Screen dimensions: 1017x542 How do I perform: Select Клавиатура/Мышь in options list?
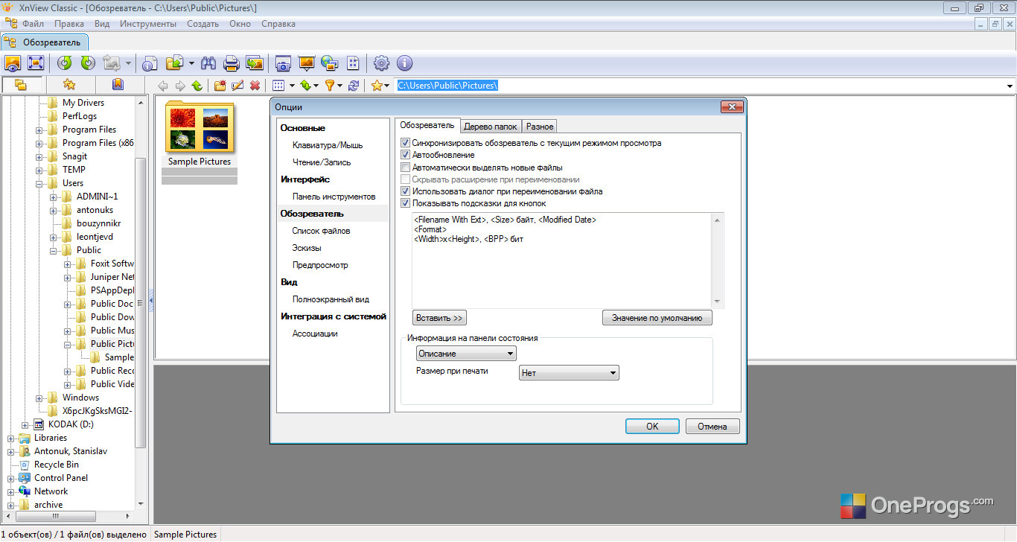pos(328,145)
